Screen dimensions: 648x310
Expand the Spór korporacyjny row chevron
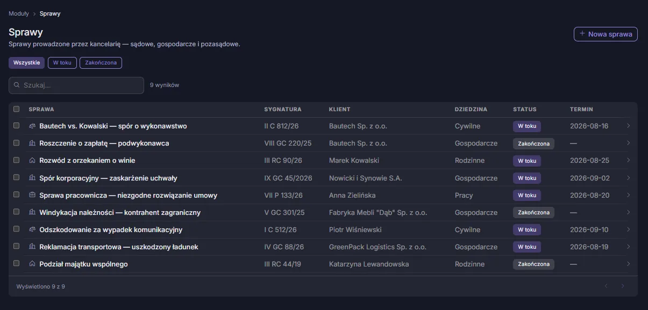(x=628, y=178)
